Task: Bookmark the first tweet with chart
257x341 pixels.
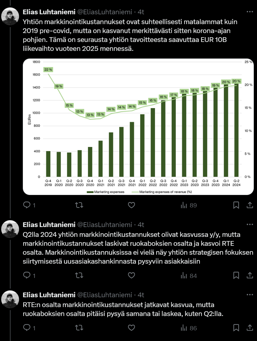Action: pyautogui.click(x=236, y=205)
